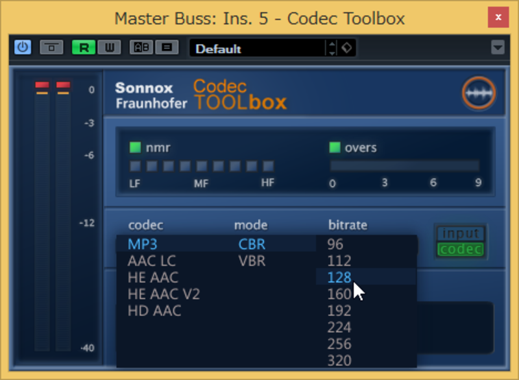Select VBR mode
The image size is (519, 380).
252,261
